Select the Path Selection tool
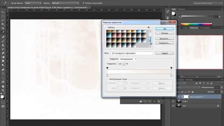The width and height of the screenshot is (224, 126). (x=3, y=78)
